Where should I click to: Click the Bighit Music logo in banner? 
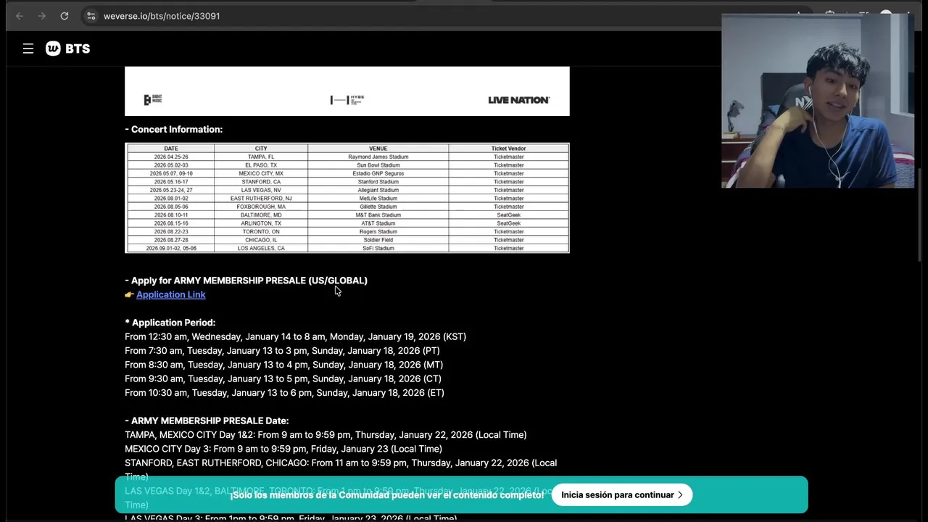pyautogui.click(x=152, y=100)
